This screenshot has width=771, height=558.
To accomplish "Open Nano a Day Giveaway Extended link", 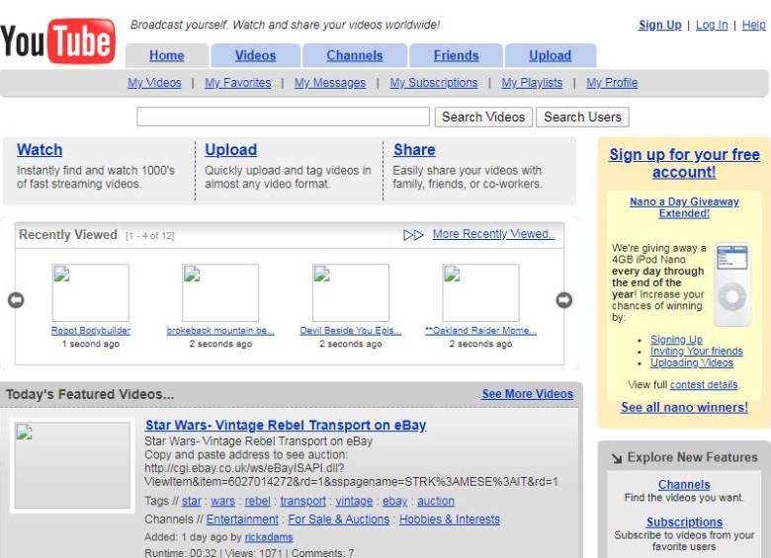I will (x=684, y=207).
